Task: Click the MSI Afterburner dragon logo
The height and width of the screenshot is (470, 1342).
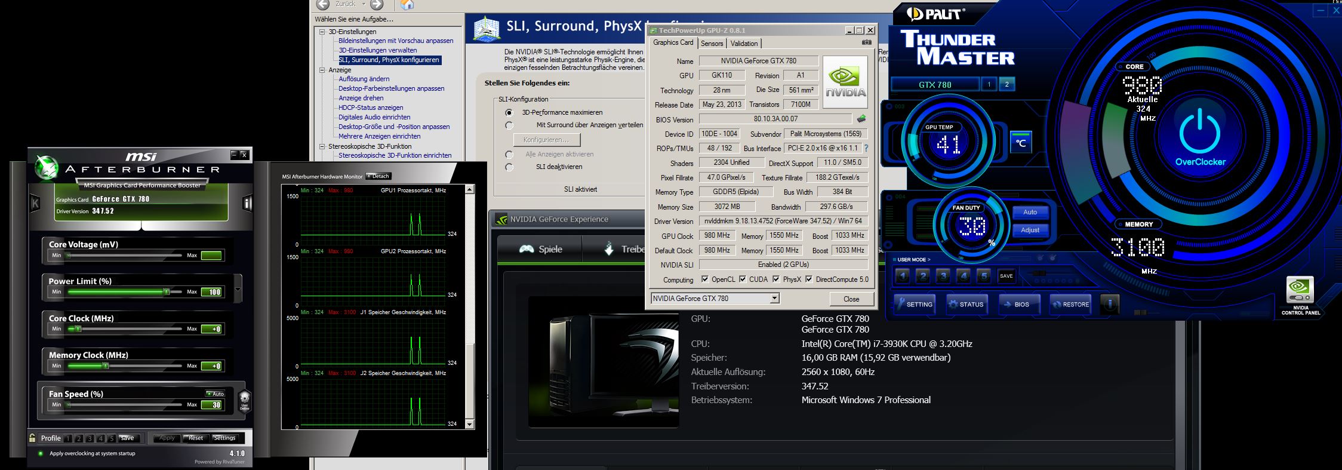Action: pos(46,167)
